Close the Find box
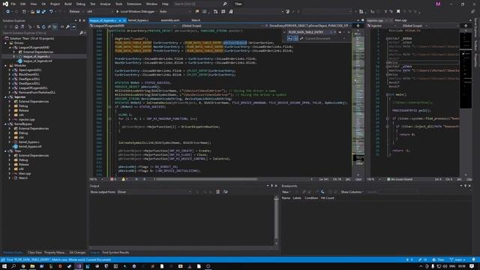 tap(348, 32)
